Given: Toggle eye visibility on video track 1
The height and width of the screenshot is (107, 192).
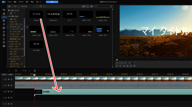Looking at the screenshot, I should pos(9,80).
